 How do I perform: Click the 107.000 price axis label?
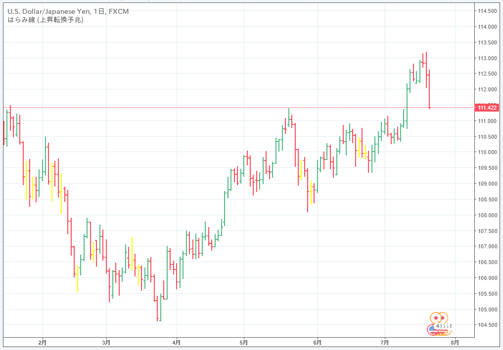tap(487, 246)
